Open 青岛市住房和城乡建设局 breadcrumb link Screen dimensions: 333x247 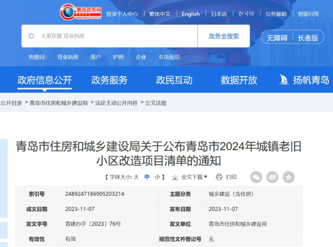pos(59,103)
